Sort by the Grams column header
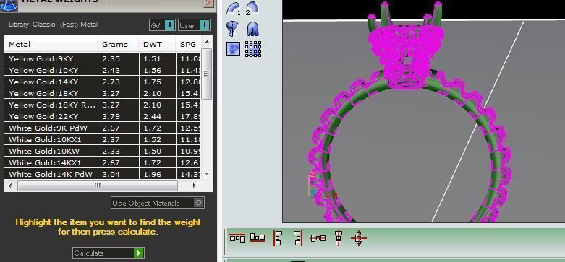 point(118,44)
